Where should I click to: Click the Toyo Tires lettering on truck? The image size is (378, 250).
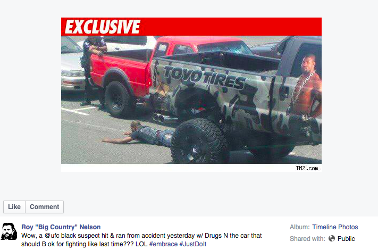pos(204,78)
